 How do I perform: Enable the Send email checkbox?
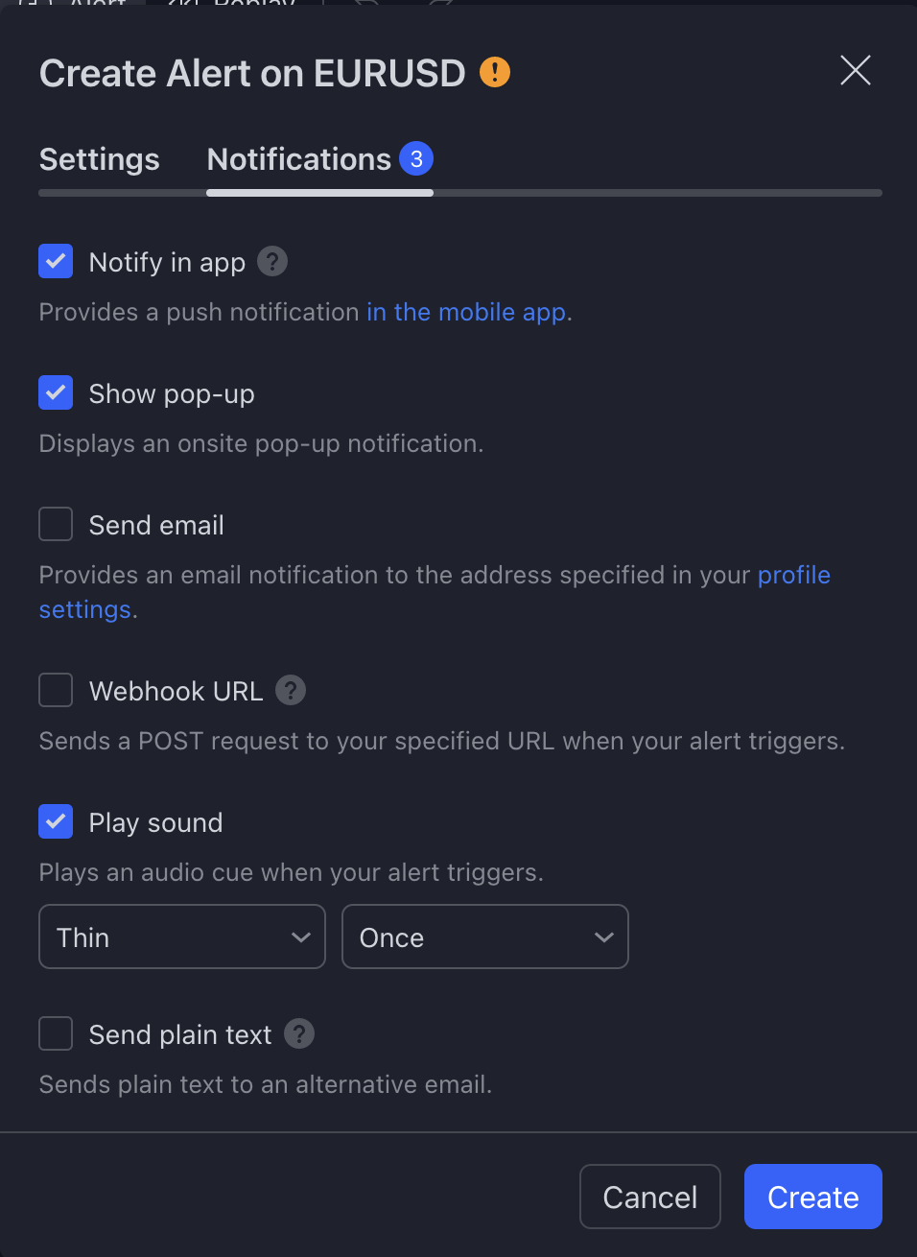coord(56,524)
